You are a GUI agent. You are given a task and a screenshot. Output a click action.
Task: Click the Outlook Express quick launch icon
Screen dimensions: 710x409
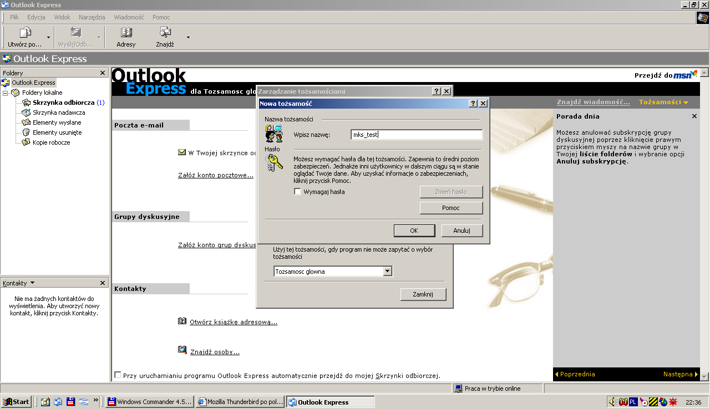58,402
